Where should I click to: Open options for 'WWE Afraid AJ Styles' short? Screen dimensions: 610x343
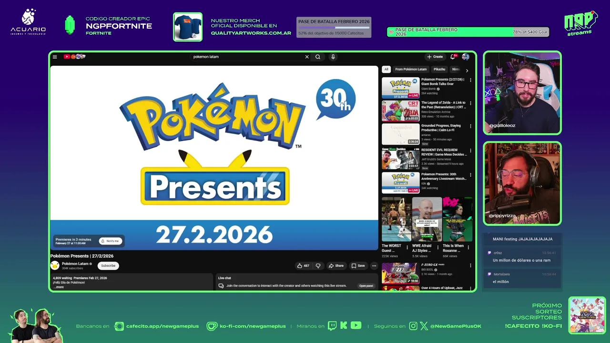pos(437,248)
